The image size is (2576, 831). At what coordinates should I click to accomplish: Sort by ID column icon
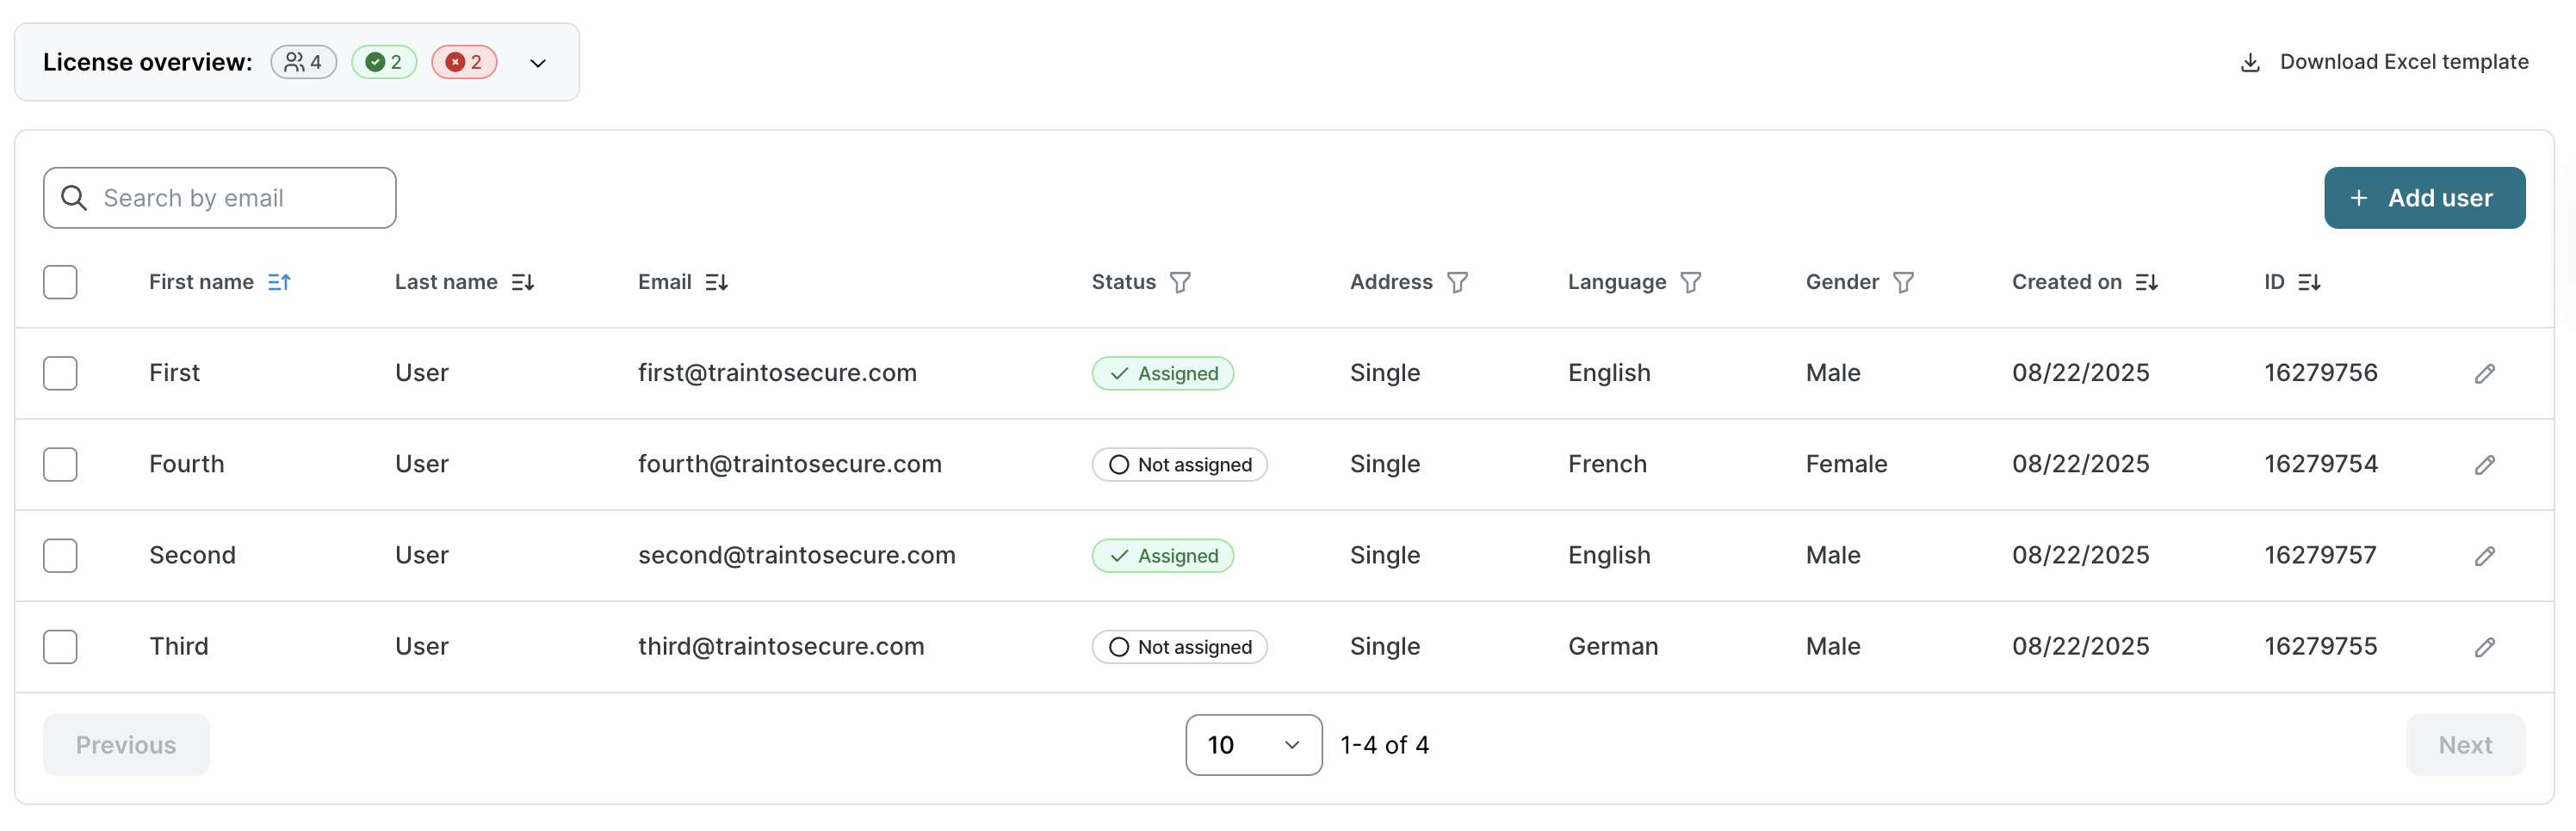[x=2309, y=283]
